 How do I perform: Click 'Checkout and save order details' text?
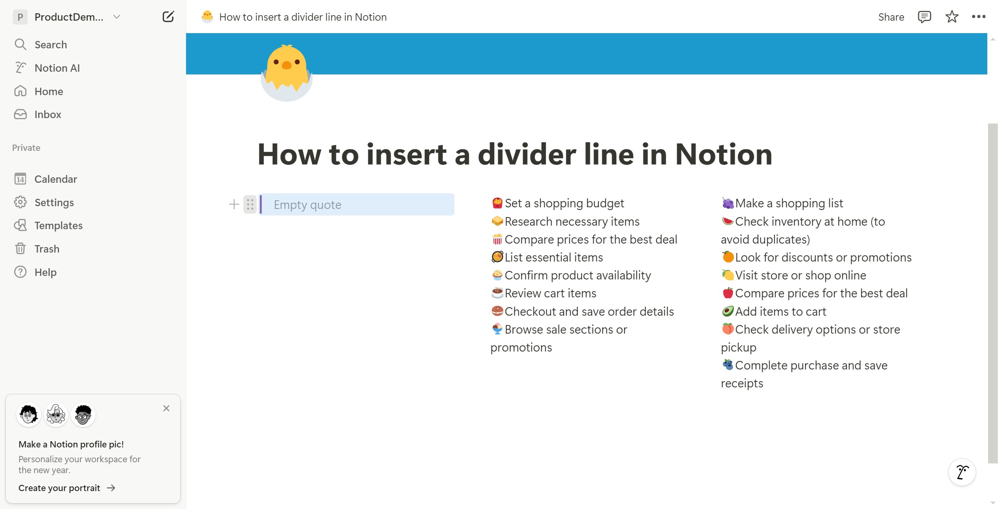click(x=589, y=311)
